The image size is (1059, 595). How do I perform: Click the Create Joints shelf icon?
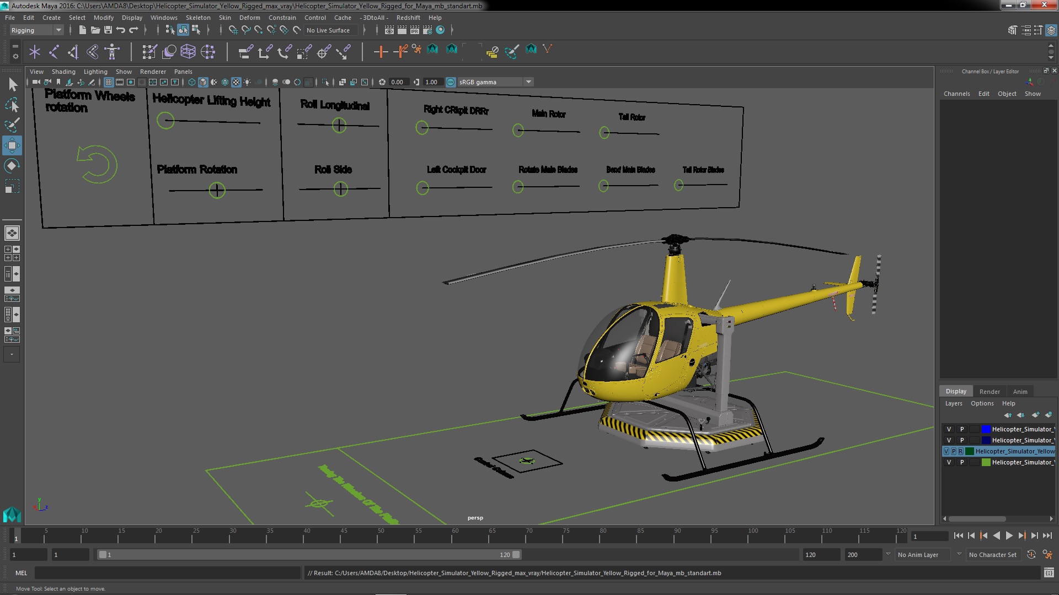pos(54,52)
